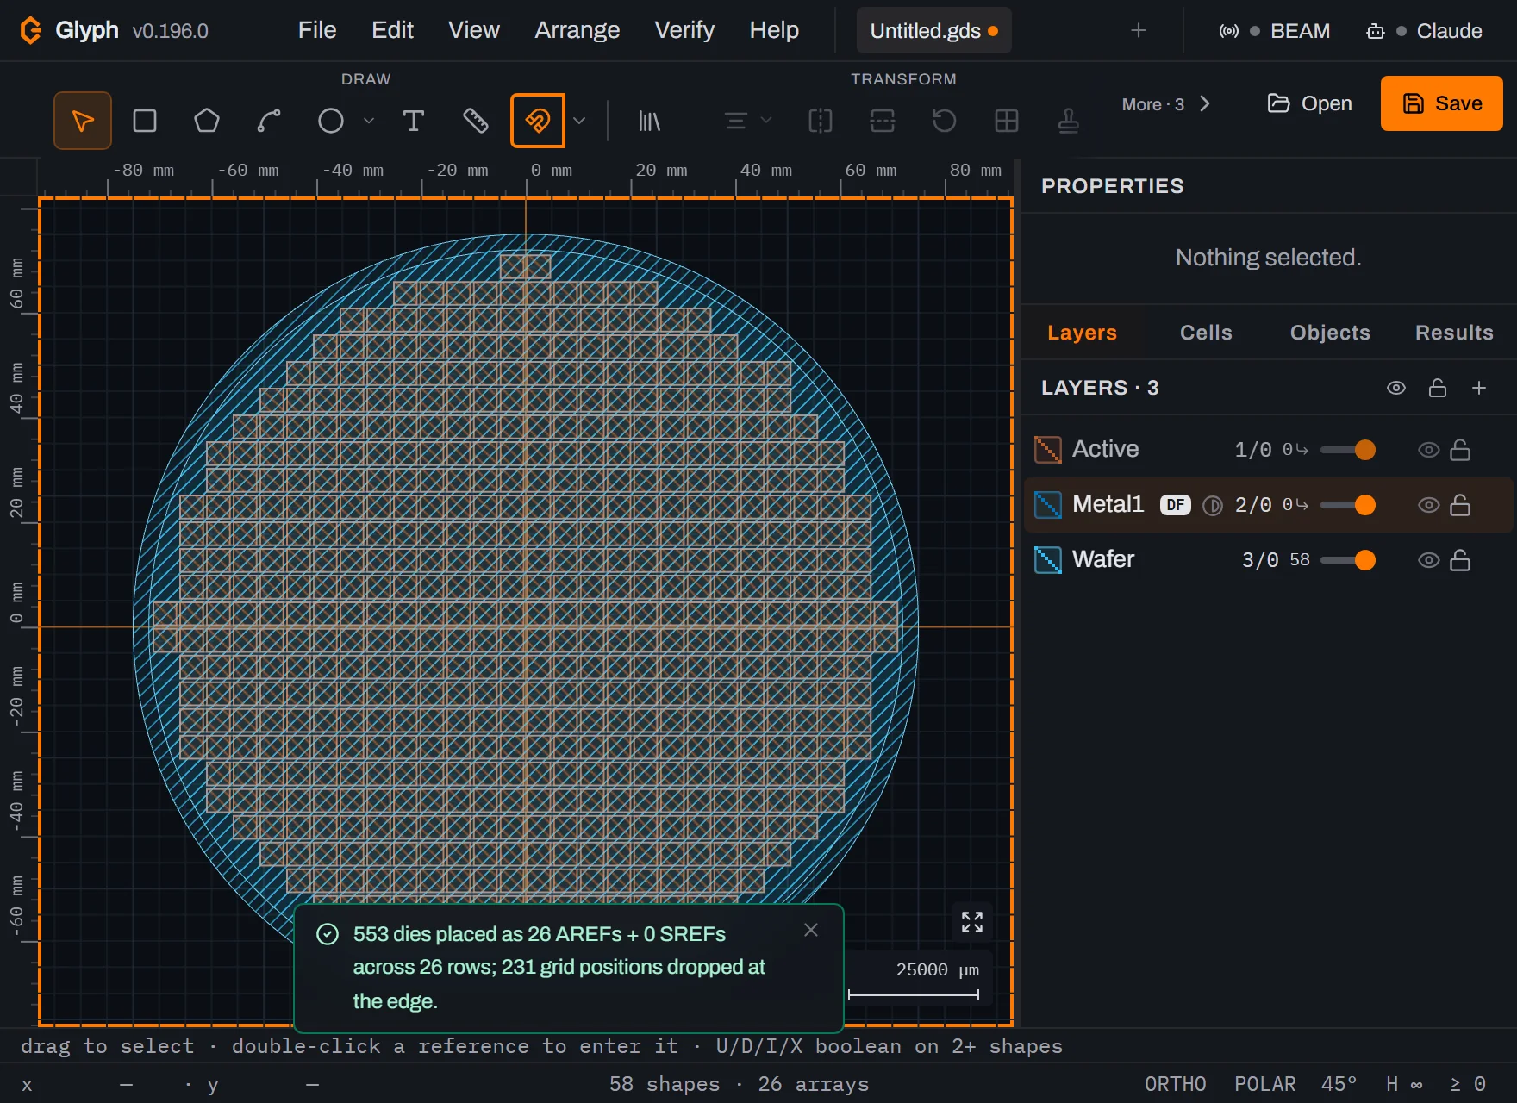Dismiss the dies placed notification
The height and width of the screenshot is (1103, 1517).
(811, 930)
